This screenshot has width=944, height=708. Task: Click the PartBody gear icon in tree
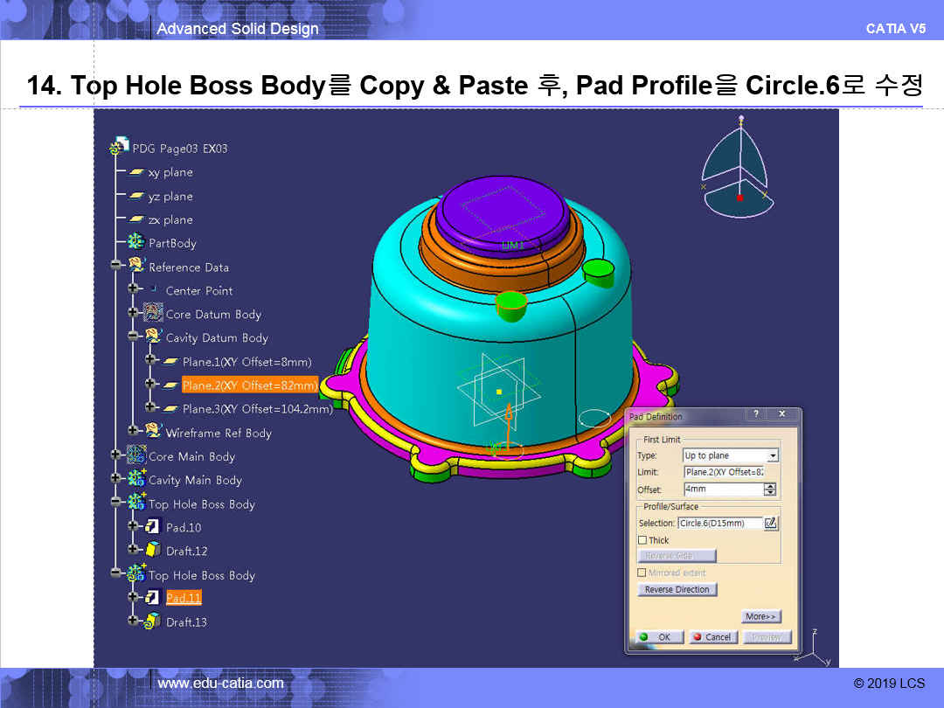pyautogui.click(x=136, y=243)
